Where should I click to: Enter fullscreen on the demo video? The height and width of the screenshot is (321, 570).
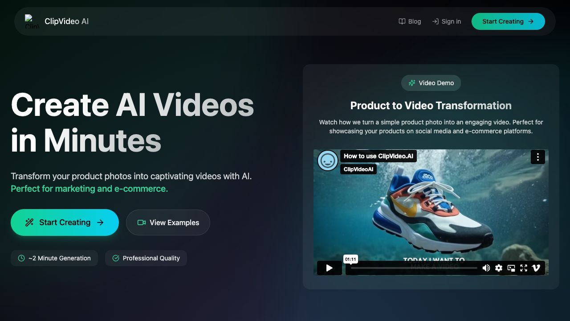coord(524,268)
